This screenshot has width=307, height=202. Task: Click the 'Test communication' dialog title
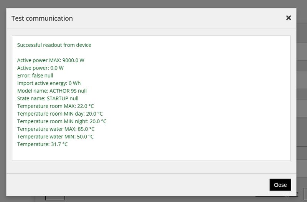[42, 18]
